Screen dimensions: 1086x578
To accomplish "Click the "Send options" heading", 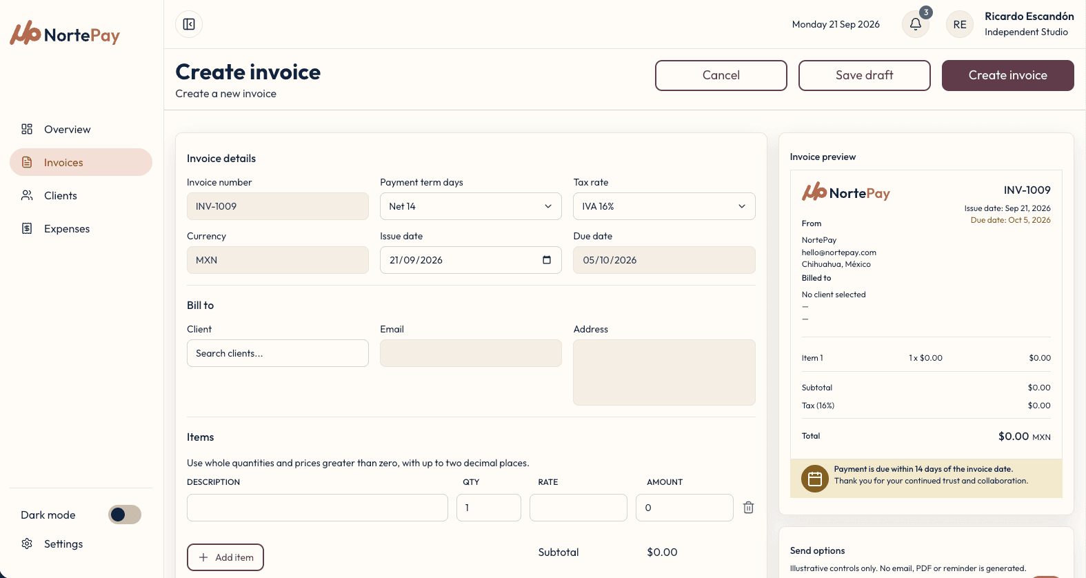I will click(818, 550).
